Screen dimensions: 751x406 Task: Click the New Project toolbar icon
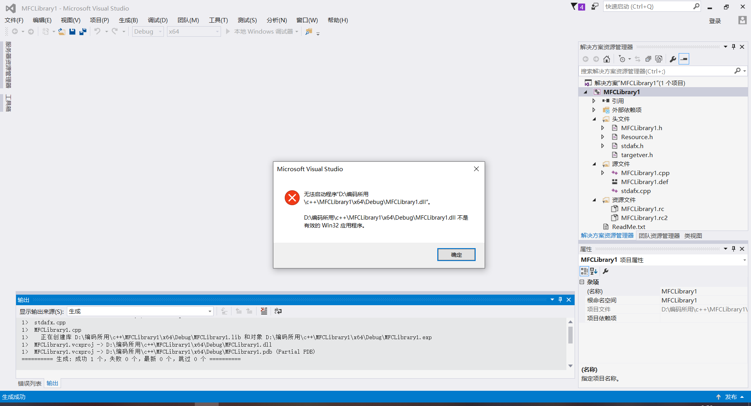point(46,32)
